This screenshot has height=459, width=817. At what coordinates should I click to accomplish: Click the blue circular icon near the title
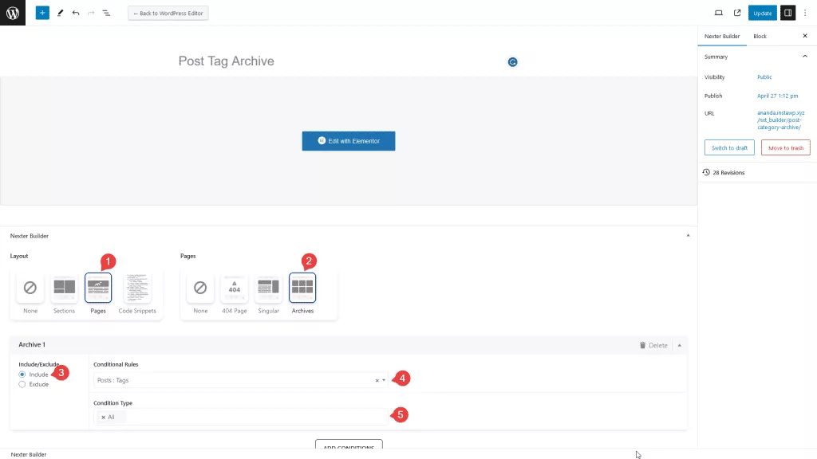point(513,62)
